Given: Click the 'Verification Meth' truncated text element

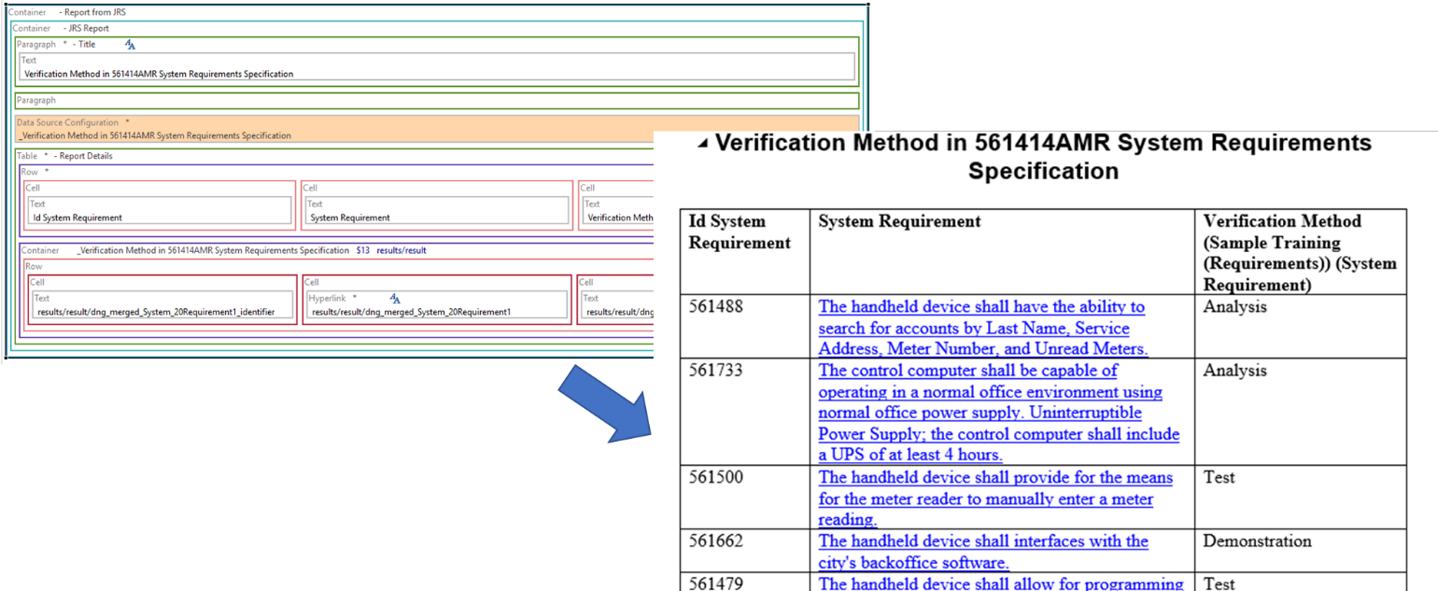Looking at the screenshot, I should point(619,211).
